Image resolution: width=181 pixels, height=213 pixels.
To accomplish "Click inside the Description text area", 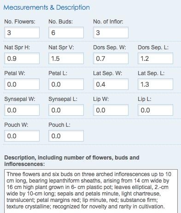I will tap(91, 191).
